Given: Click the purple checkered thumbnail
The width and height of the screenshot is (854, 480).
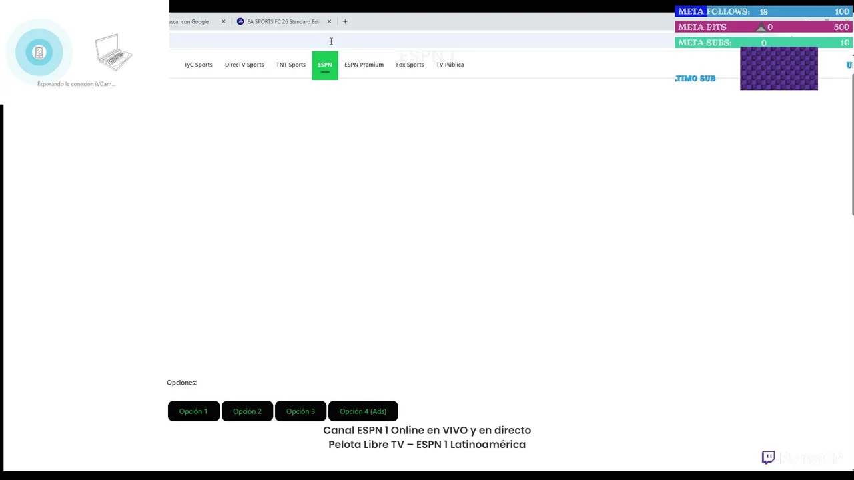Looking at the screenshot, I should tap(779, 68).
